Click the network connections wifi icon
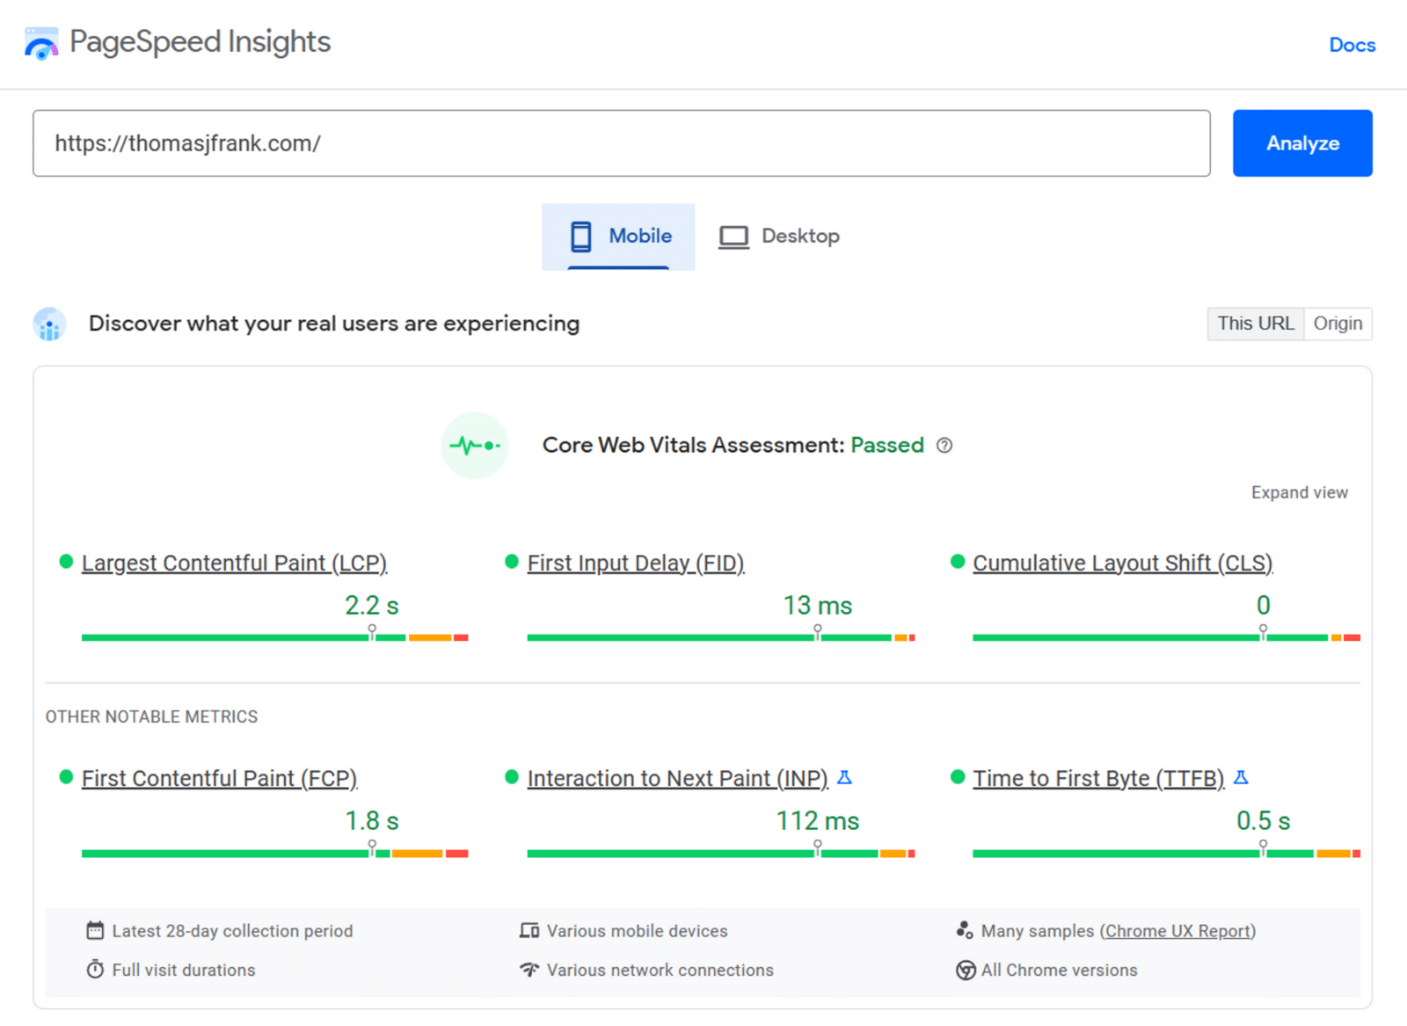The image size is (1407, 1026). [x=529, y=970]
